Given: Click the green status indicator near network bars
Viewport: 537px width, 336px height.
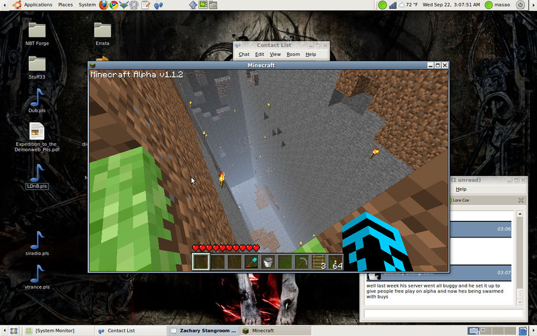Looking at the screenshot, I should pos(382,5).
